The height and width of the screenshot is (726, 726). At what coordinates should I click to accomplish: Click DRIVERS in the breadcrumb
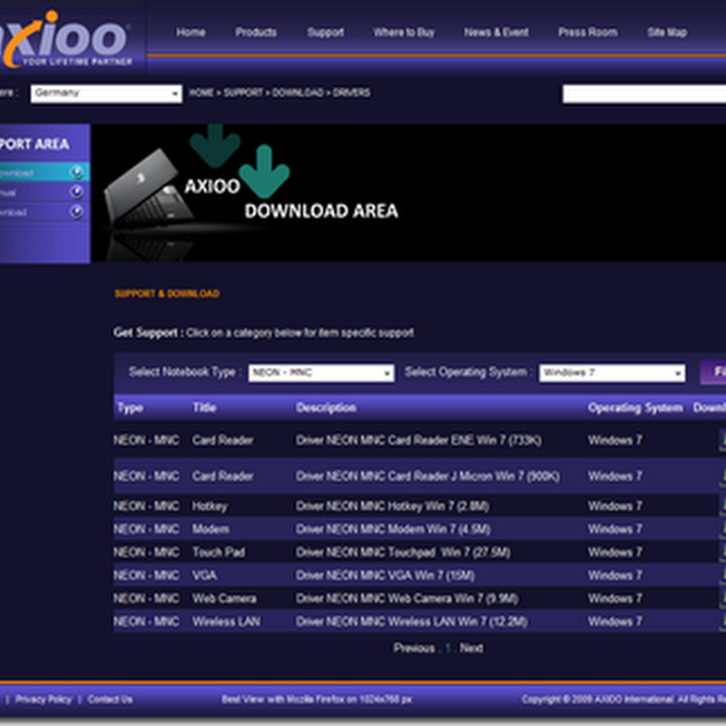(351, 93)
